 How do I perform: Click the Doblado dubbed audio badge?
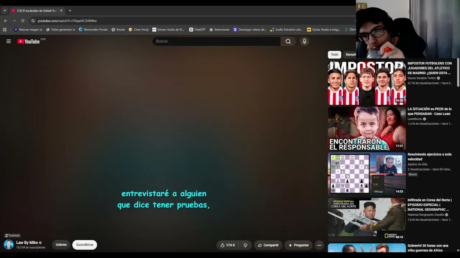pyautogui.click(x=13, y=235)
